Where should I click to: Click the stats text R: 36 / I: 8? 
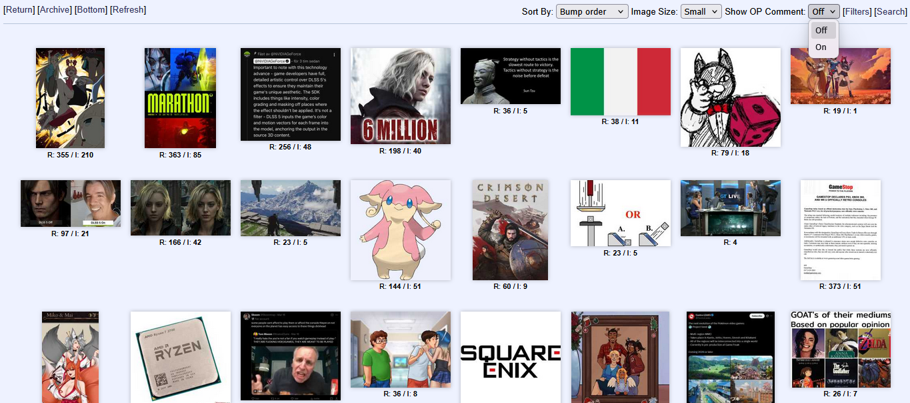[x=401, y=394]
